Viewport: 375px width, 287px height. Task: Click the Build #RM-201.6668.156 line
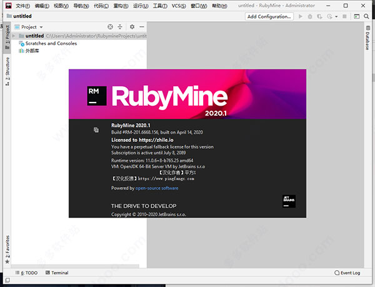point(157,133)
